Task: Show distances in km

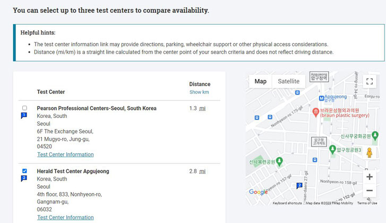Action: (199, 92)
